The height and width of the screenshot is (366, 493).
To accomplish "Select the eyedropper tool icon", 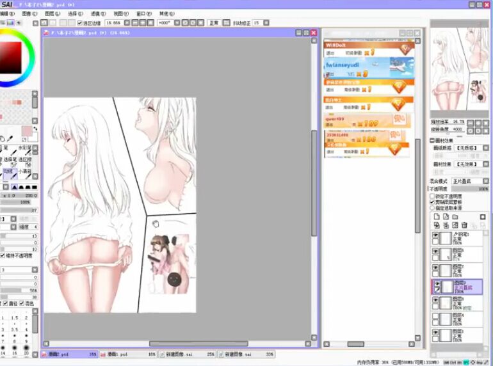I will coord(10,139).
